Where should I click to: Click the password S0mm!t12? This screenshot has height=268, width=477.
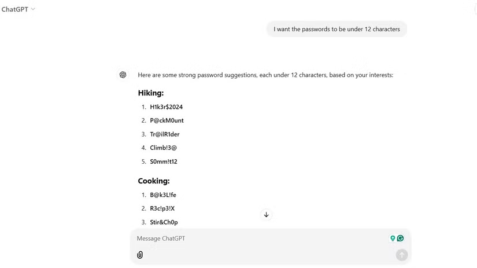coord(164,161)
